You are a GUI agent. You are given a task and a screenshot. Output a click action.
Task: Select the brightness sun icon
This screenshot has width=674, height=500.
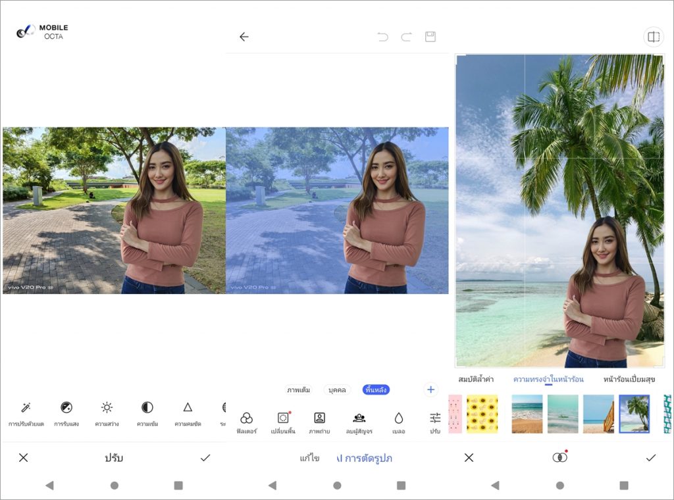tap(107, 408)
